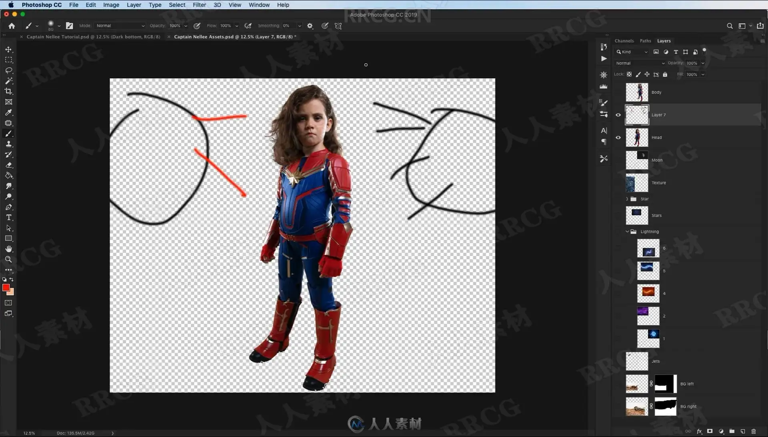The height and width of the screenshot is (437, 768).
Task: Select the Move tool
Action: click(8, 50)
